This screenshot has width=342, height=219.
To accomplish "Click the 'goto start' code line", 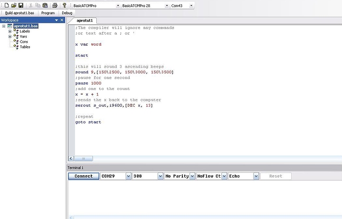I will 88,122.
